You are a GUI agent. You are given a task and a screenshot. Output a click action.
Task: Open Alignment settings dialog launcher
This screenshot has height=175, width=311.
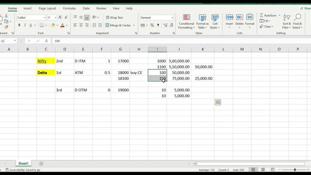point(136,33)
